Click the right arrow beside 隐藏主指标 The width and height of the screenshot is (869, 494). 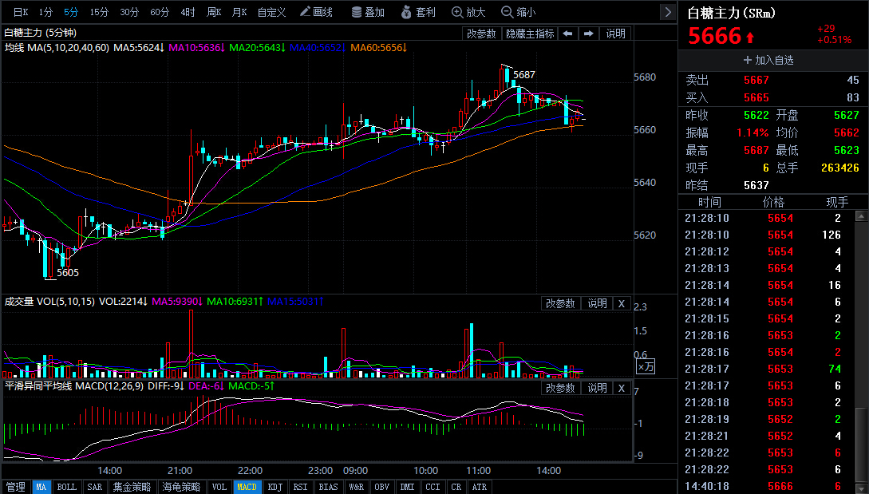(x=589, y=34)
